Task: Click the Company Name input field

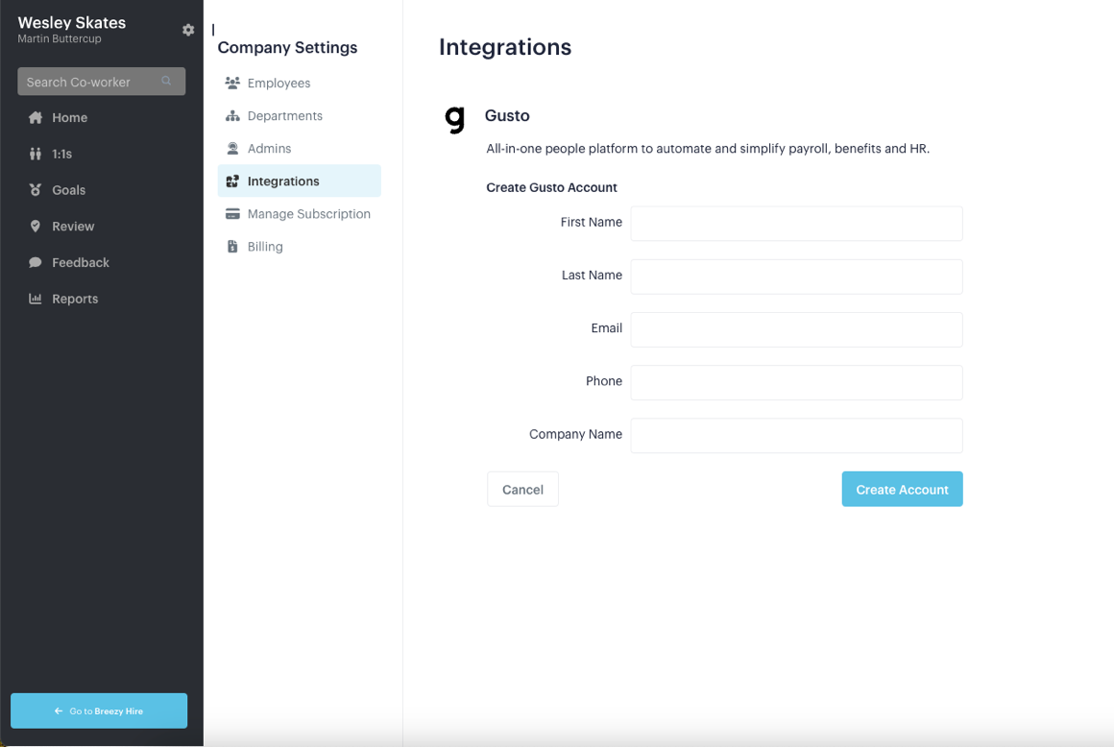Action: pyautogui.click(x=796, y=435)
